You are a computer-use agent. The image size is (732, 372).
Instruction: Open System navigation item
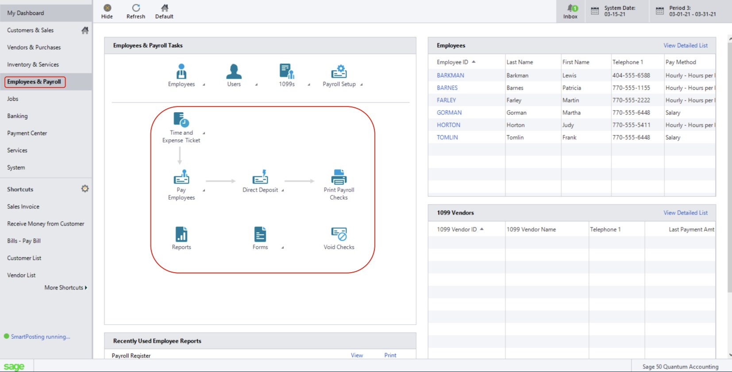pos(16,167)
